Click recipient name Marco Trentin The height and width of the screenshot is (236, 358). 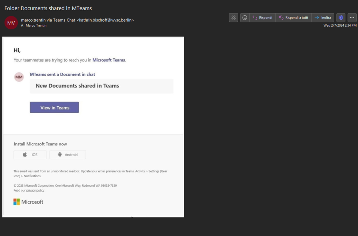36,25
